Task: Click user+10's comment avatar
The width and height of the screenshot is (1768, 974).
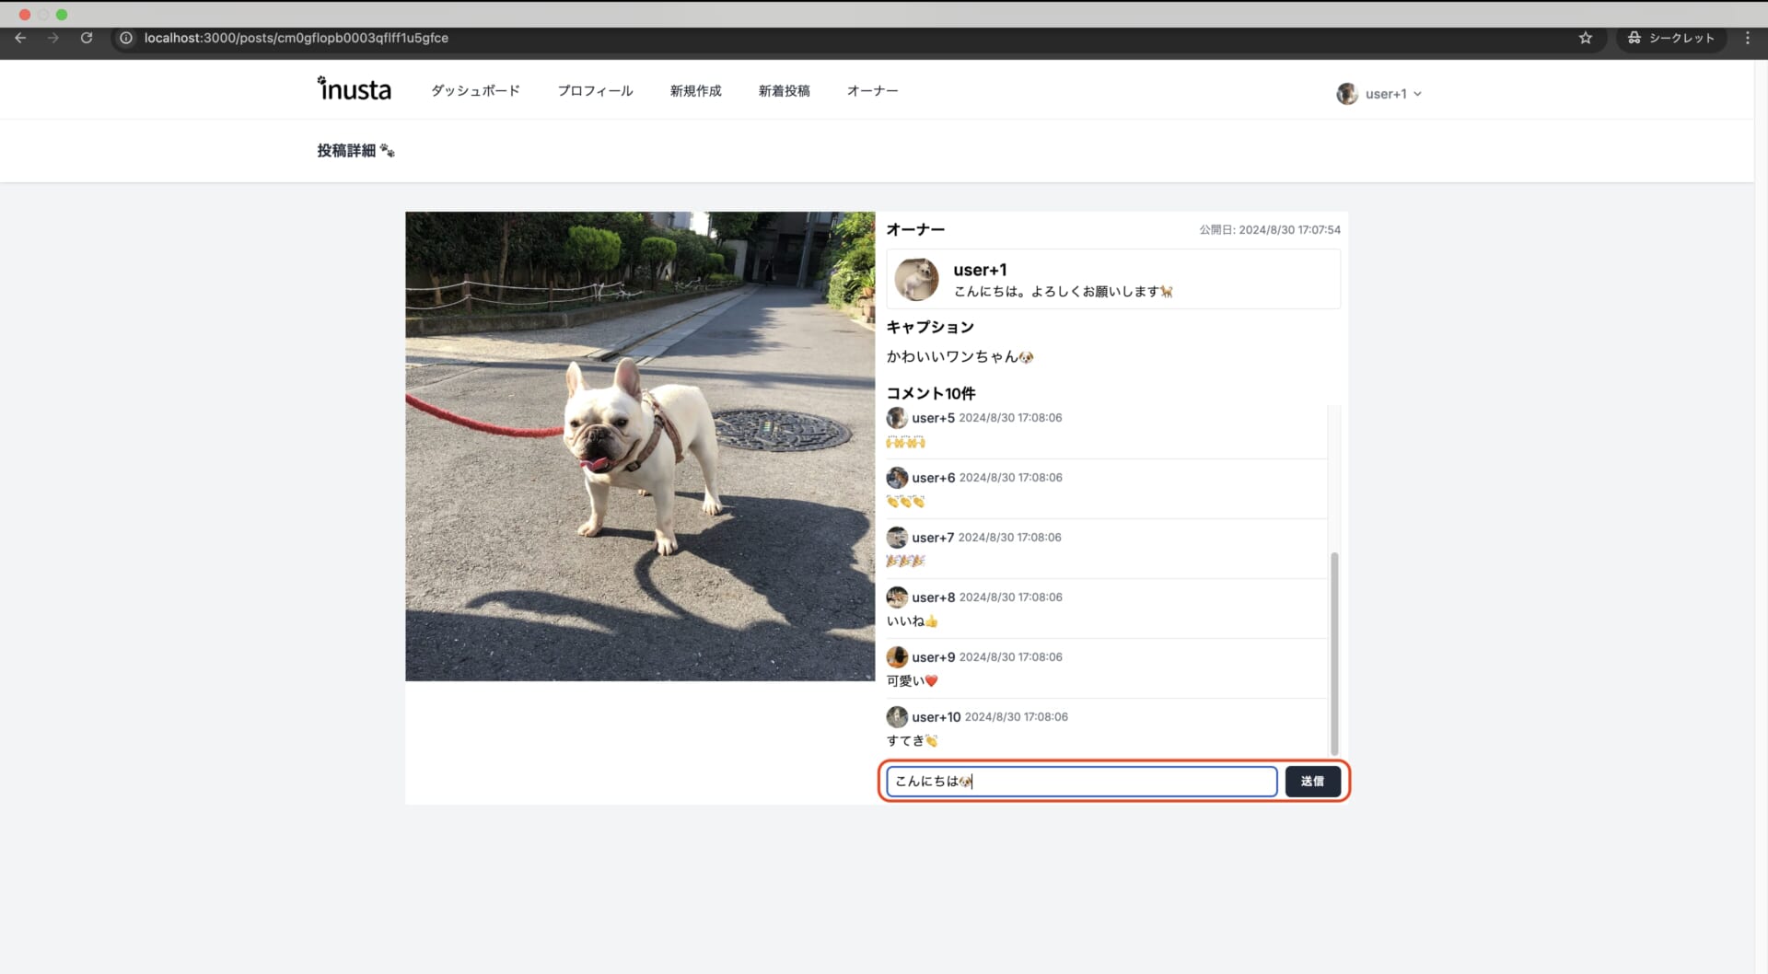Action: (897, 717)
